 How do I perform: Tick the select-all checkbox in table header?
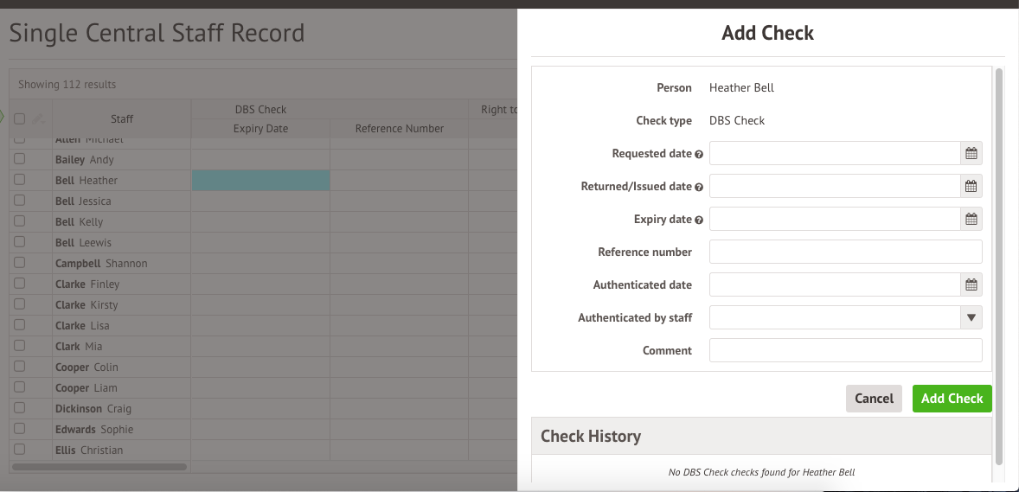click(x=20, y=118)
